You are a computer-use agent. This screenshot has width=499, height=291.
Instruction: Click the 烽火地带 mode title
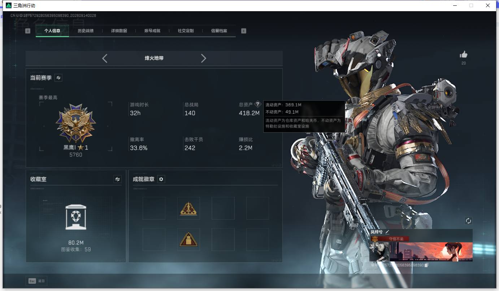tap(154, 58)
